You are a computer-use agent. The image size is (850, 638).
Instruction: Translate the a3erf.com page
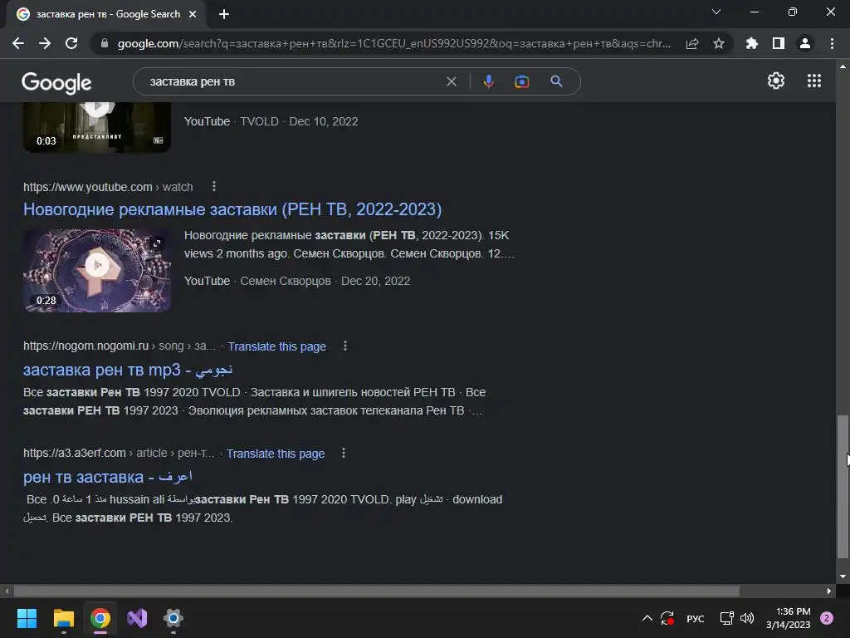(x=276, y=454)
